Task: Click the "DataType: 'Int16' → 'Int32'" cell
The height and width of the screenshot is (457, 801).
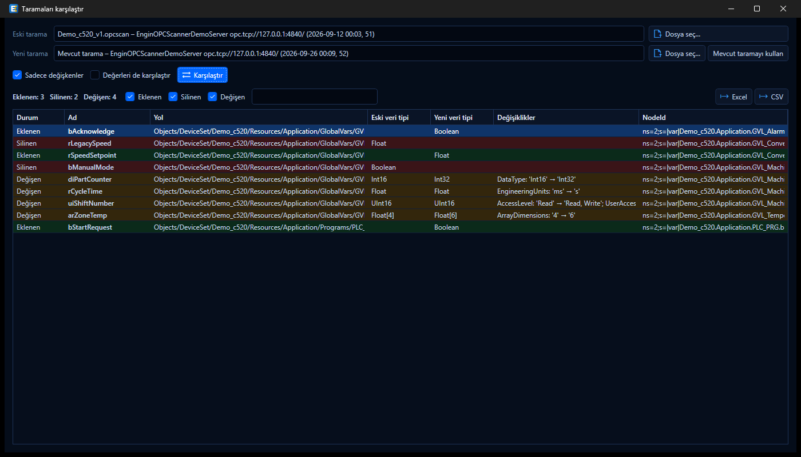Action: click(x=566, y=179)
